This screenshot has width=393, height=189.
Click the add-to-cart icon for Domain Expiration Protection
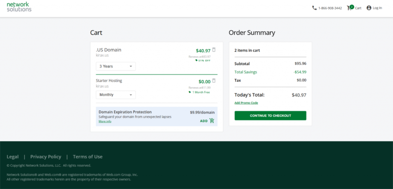(x=212, y=121)
